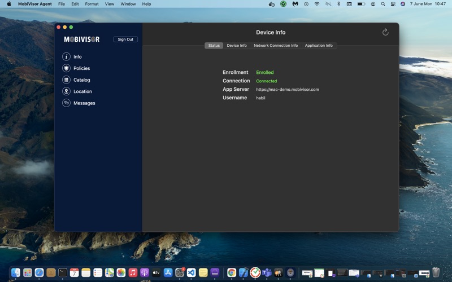This screenshot has width=452, height=282.
Task: Open the Messages chat icon
Action: tap(66, 103)
